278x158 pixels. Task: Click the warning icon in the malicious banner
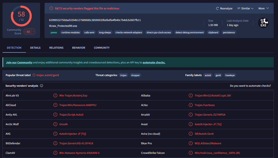(x=51, y=8)
